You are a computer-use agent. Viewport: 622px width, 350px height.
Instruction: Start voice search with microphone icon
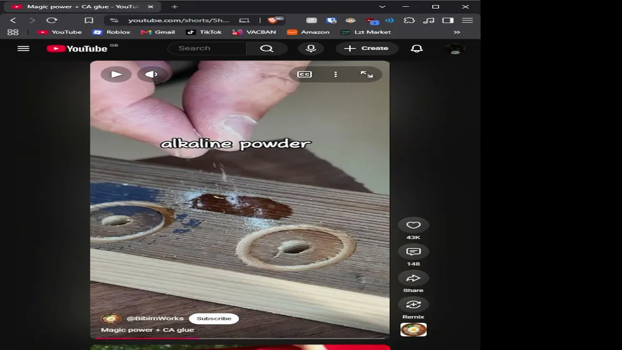(x=311, y=49)
